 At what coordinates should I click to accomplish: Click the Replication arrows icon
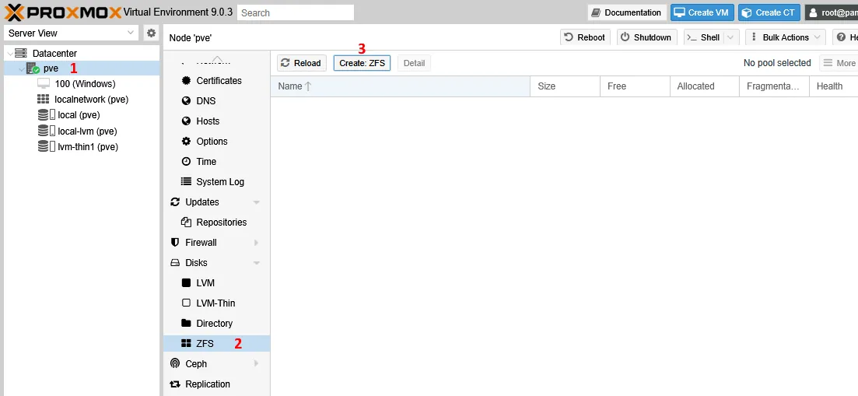(x=175, y=384)
